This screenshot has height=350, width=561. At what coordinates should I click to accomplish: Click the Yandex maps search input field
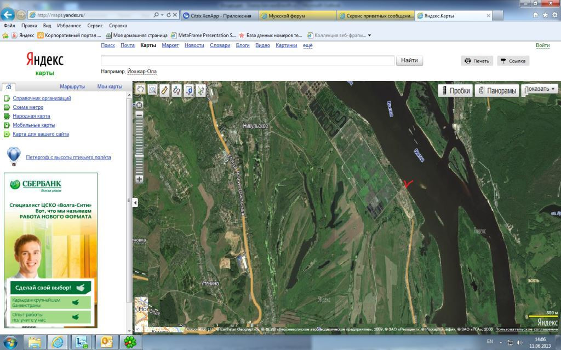tap(247, 61)
